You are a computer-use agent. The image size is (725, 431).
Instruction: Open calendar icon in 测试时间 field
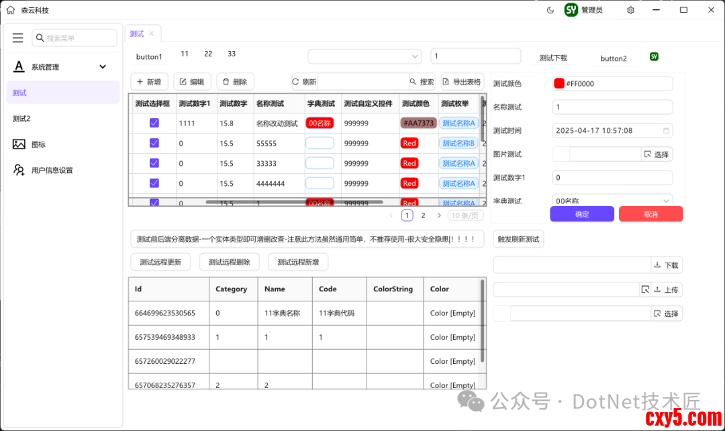(x=666, y=131)
